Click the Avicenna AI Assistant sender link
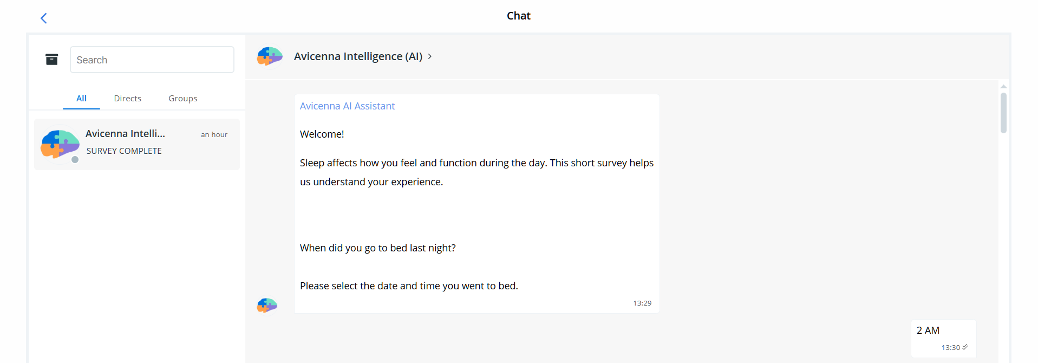 tap(347, 106)
